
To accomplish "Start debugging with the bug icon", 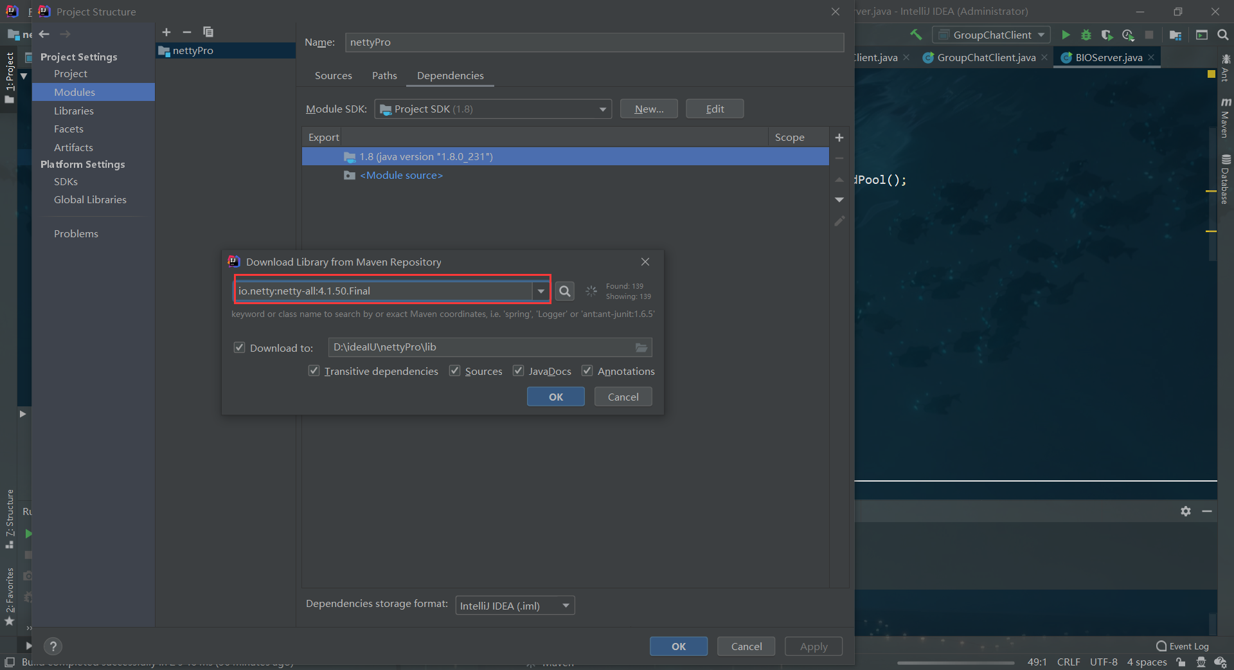I will (1086, 35).
